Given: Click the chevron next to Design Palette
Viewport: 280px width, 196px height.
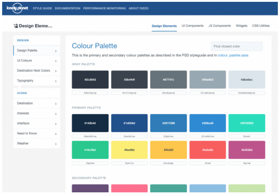Looking at the screenshot, I should pyautogui.click(x=56, y=51).
